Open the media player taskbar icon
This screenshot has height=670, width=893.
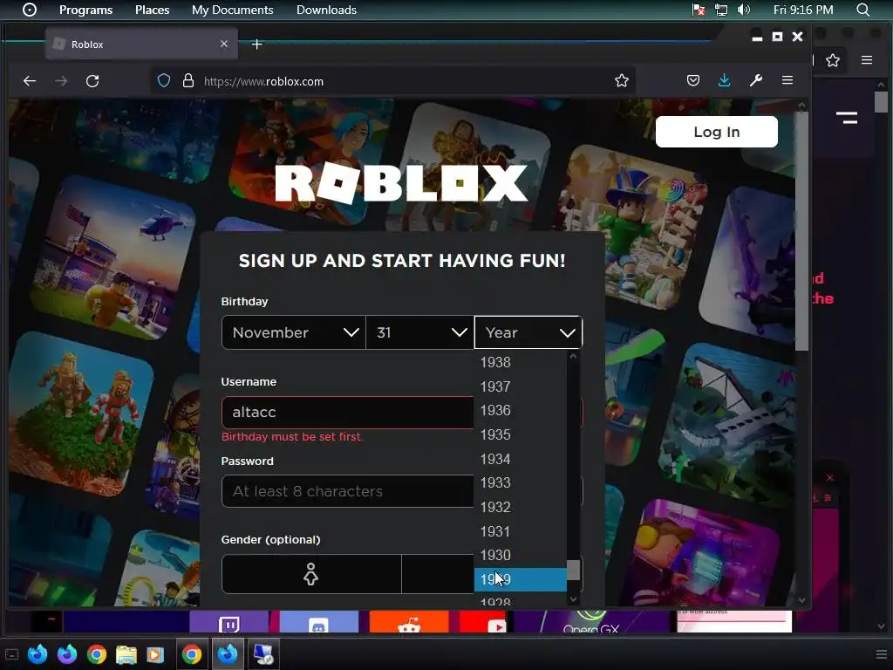point(154,654)
